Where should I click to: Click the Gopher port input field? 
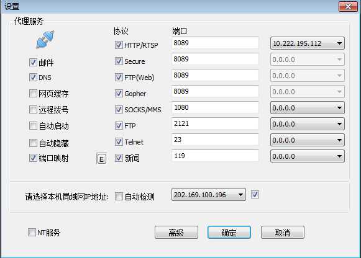click(x=215, y=91)
